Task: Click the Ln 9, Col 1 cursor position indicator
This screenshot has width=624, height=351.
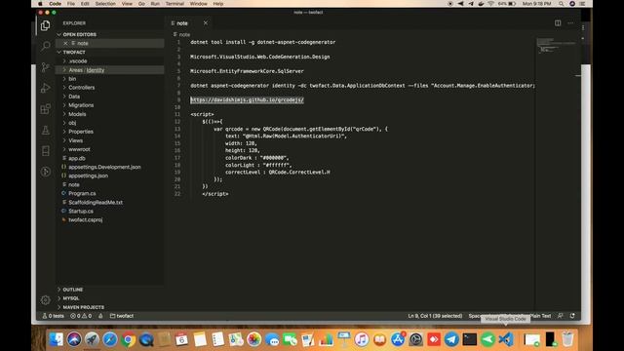Action: (435, 316)
